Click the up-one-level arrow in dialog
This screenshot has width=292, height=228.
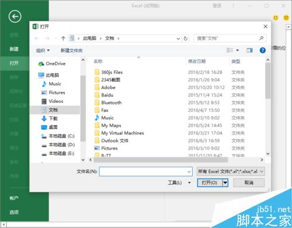[x=63, y=39]
